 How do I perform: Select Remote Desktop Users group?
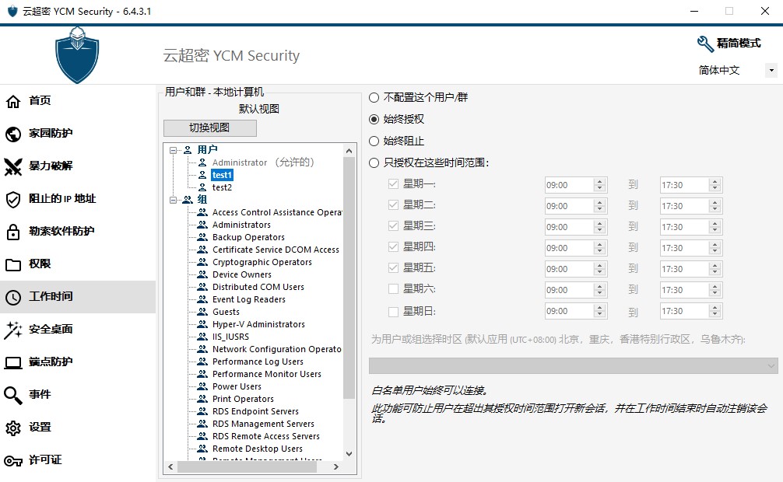pyautogui.click(x=257, y=449)
